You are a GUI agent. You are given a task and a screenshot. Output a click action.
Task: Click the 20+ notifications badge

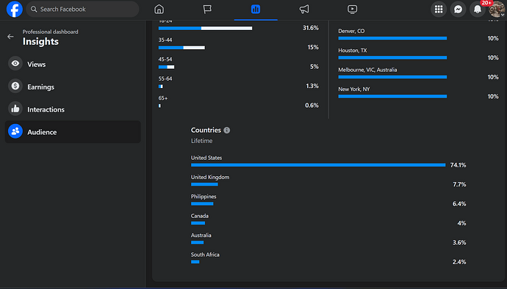point(486,3)
